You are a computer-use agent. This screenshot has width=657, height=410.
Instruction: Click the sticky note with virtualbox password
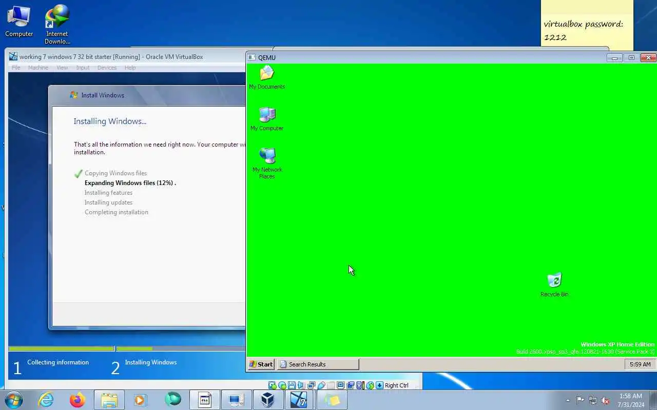587,23
